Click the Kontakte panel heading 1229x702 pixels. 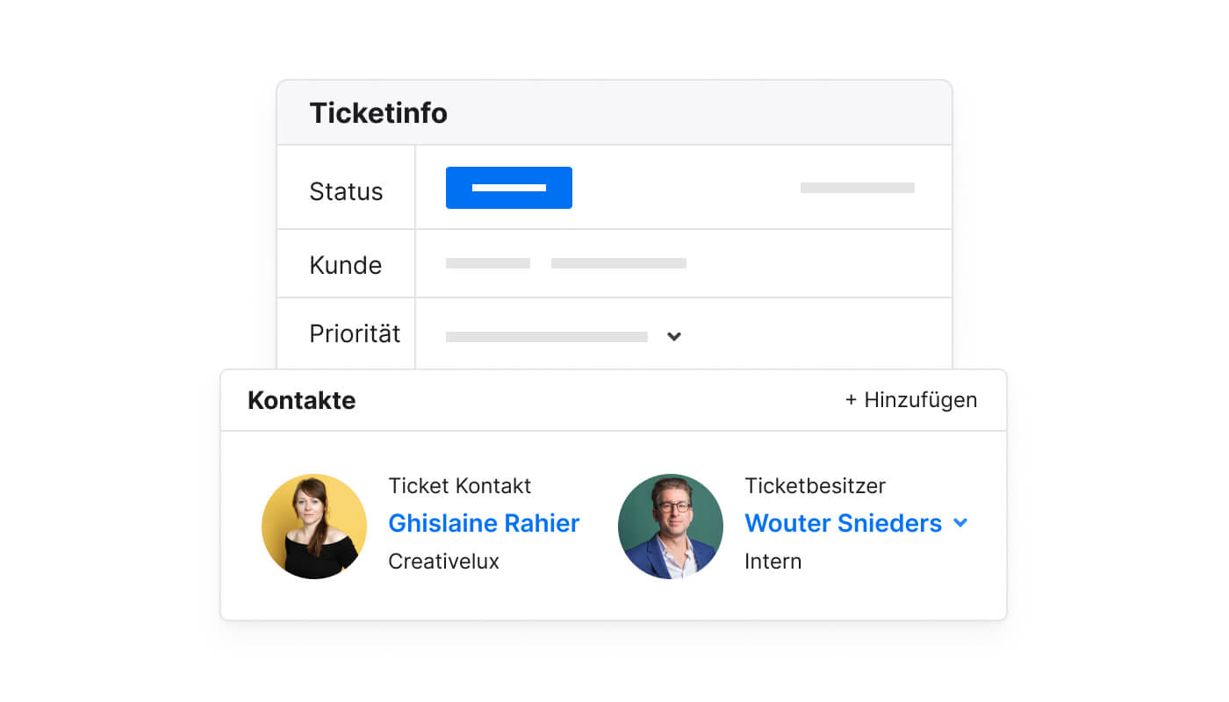coord(302,400)
